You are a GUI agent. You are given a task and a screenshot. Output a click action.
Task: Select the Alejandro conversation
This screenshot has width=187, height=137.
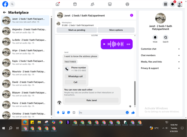(25, 31)
